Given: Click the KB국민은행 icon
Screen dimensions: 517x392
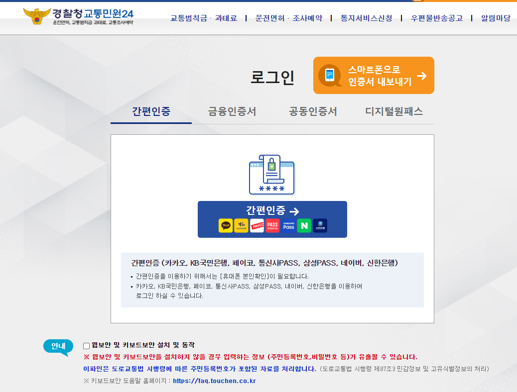Looking at the screenshot, I should tap(241, 226).
